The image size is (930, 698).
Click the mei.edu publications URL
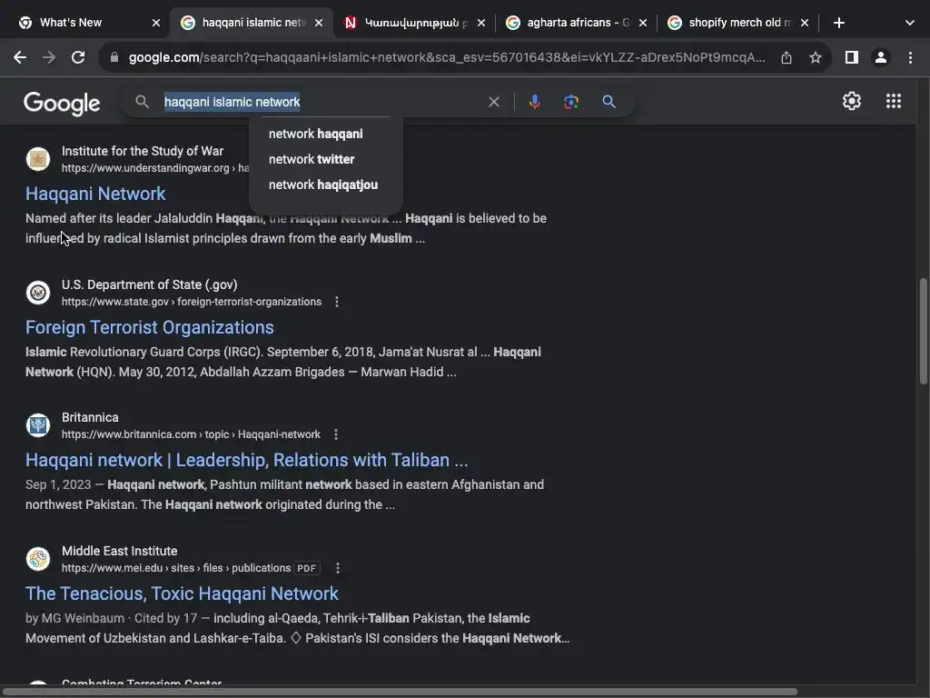(176, 568)
